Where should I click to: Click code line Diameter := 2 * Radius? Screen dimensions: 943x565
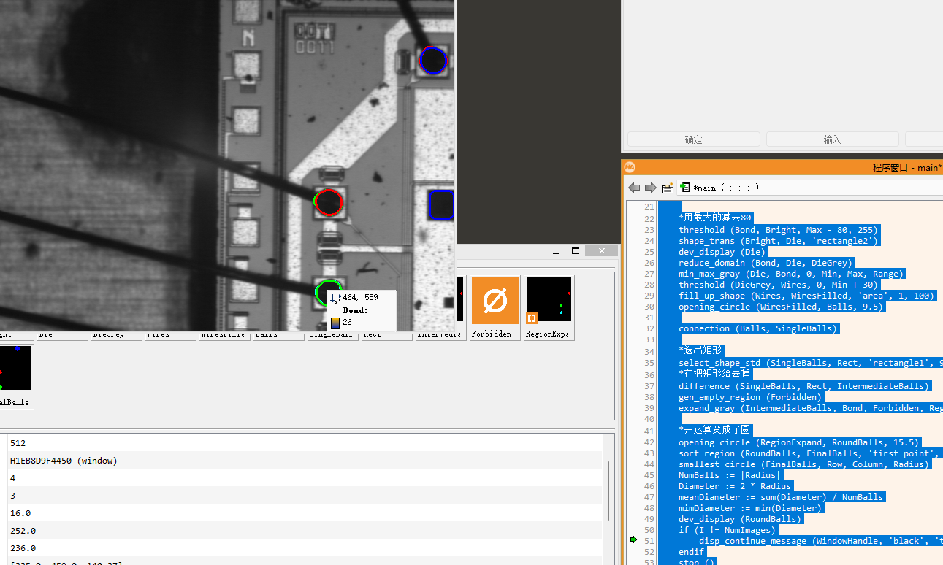coord(735,485)
